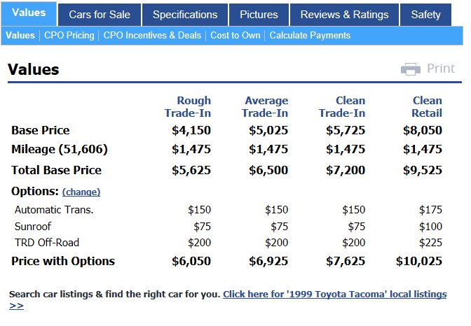Open the Safety tab
The image size is (471, 326).
click(425, 15)
